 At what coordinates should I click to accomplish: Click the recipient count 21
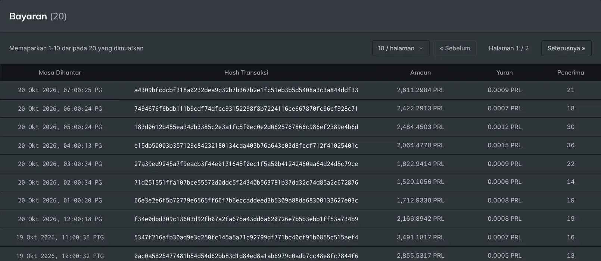[x=571, y=90]
